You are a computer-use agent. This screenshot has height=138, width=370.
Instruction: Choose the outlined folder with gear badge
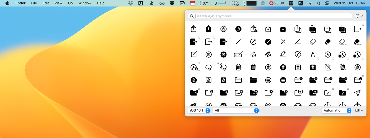tap(268, 93)
